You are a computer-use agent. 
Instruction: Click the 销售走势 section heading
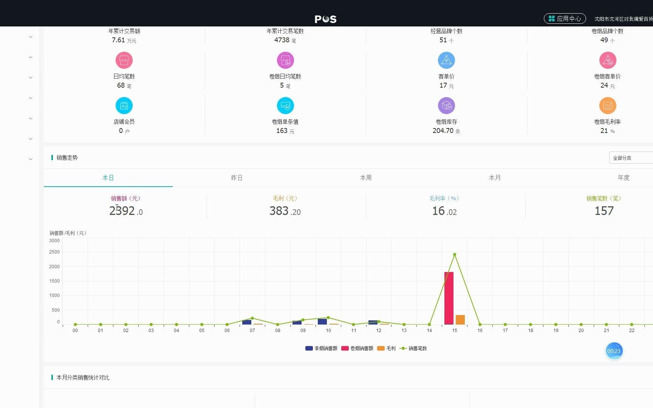(67, 158)
